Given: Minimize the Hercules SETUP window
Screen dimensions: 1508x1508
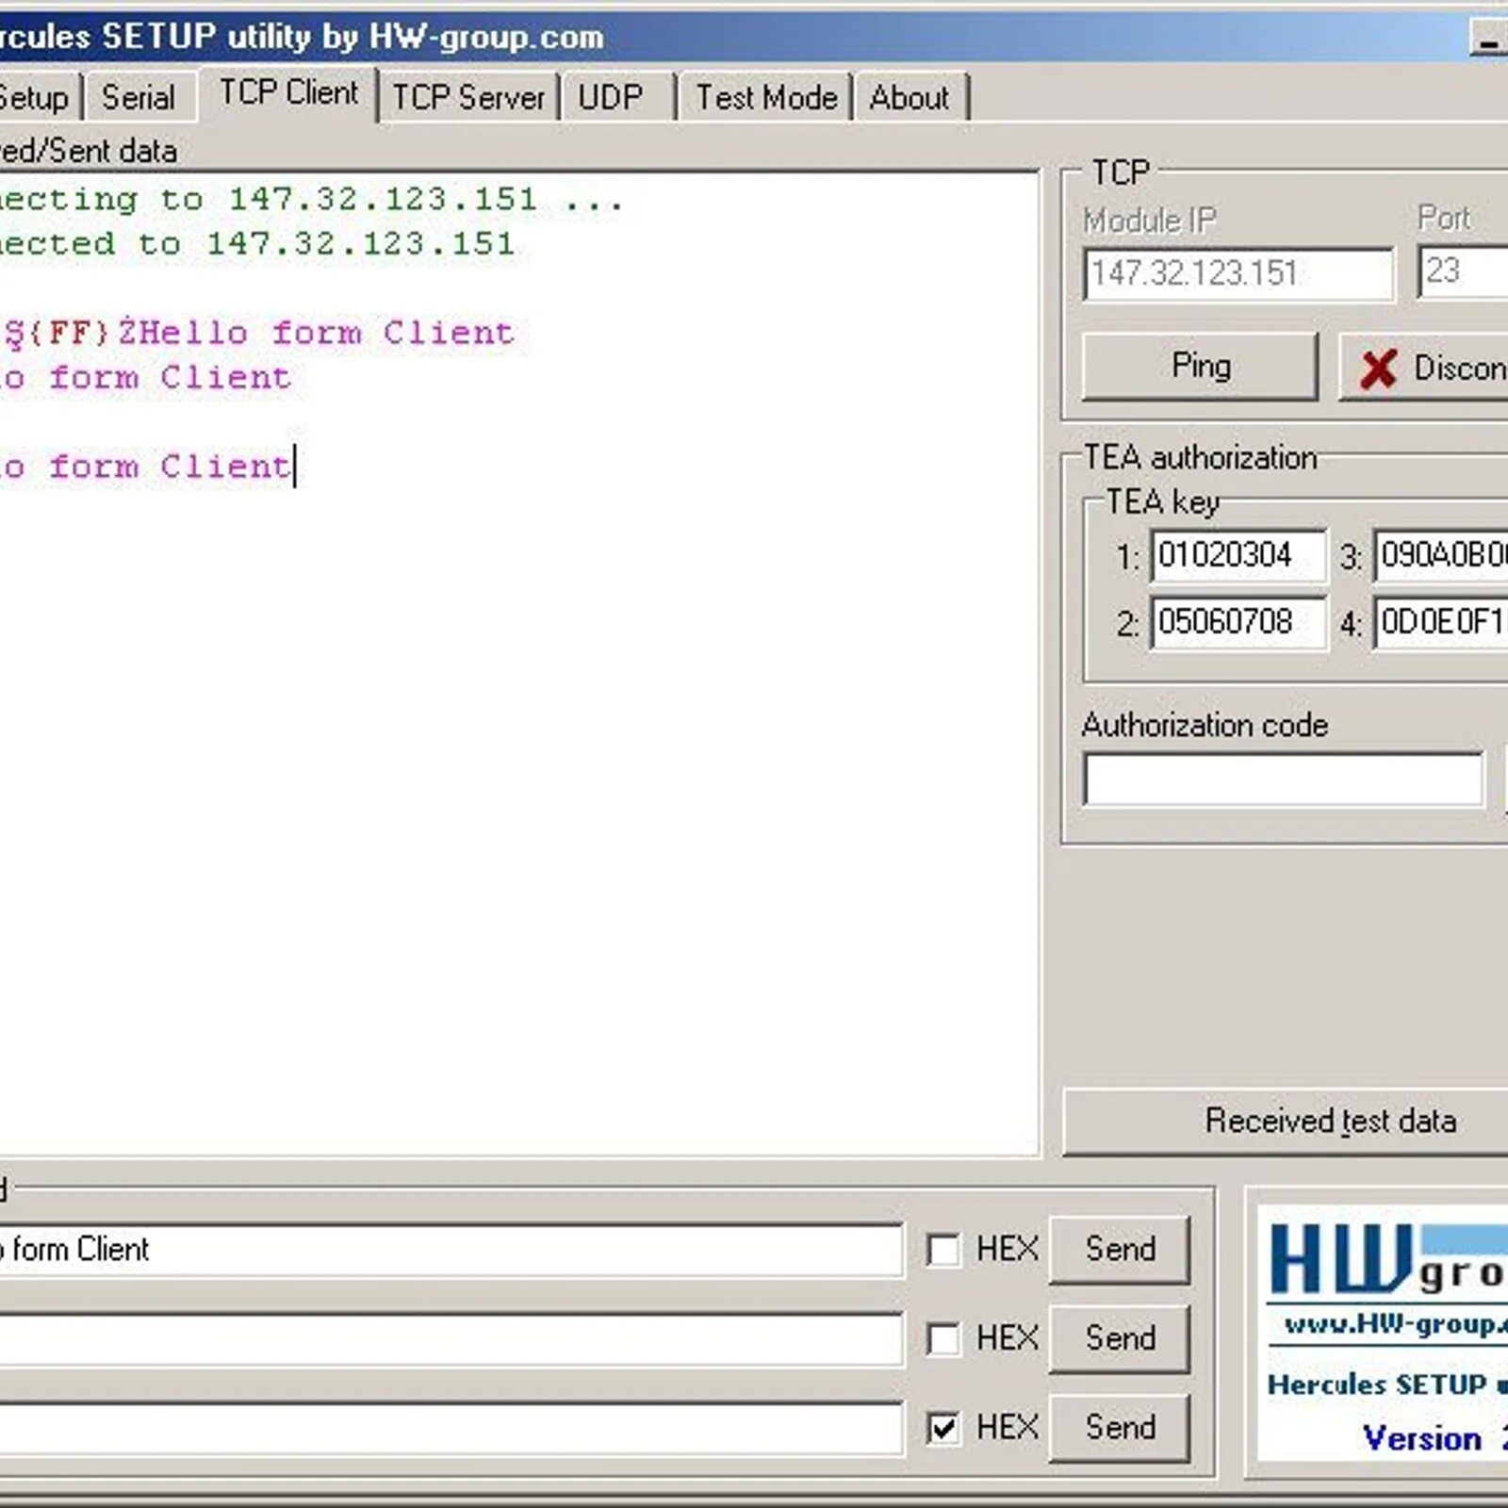Looking at the screenshot, I should 1488,39.
